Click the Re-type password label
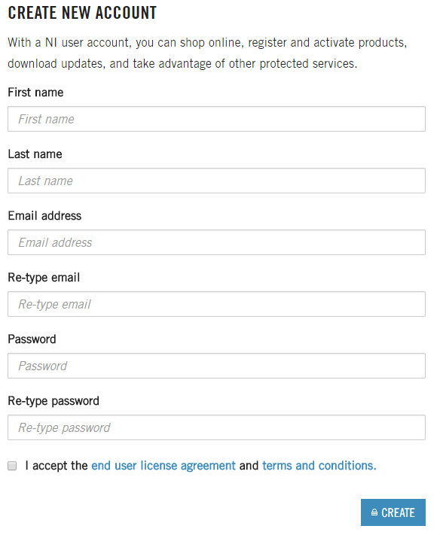 53,401
